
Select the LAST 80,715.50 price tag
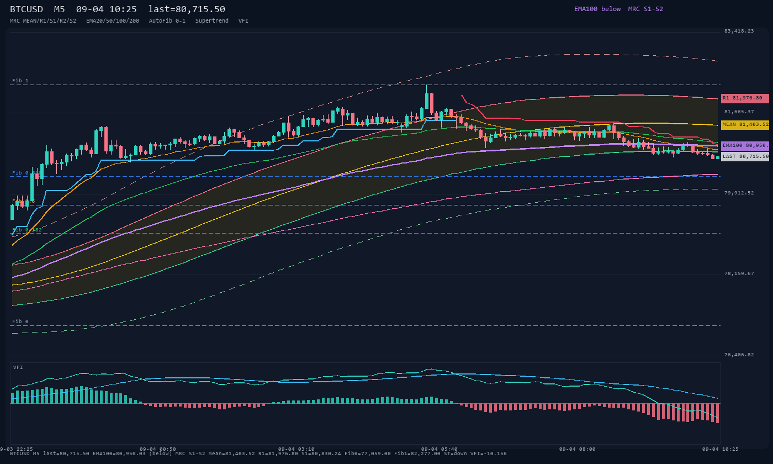745,157
